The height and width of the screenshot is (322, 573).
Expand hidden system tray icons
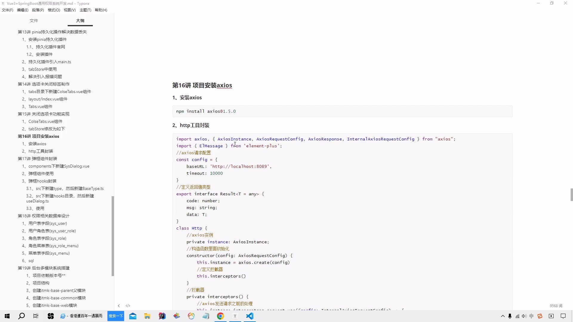(503, 316)
